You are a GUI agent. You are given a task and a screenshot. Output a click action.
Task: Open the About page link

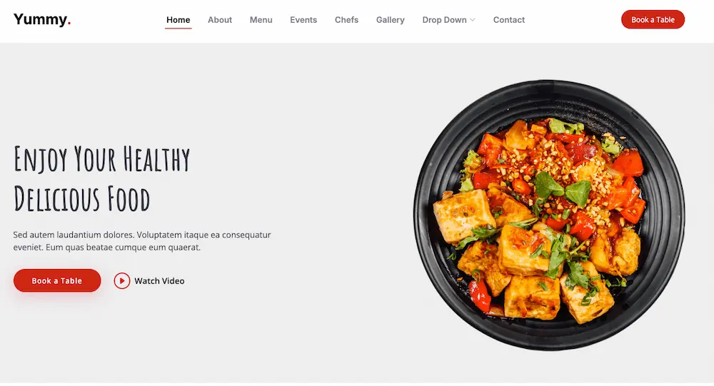[x=220, y=20]
